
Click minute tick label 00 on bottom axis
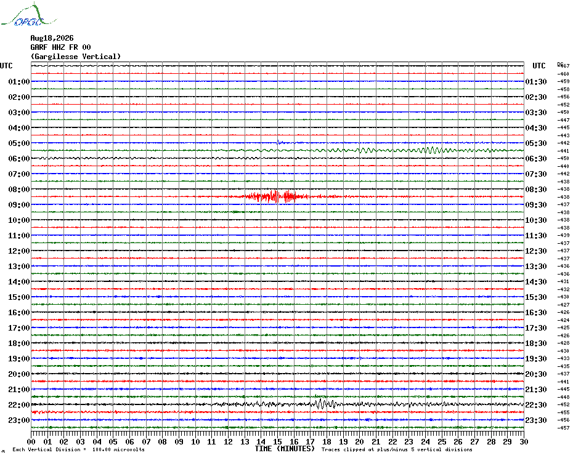31,442
